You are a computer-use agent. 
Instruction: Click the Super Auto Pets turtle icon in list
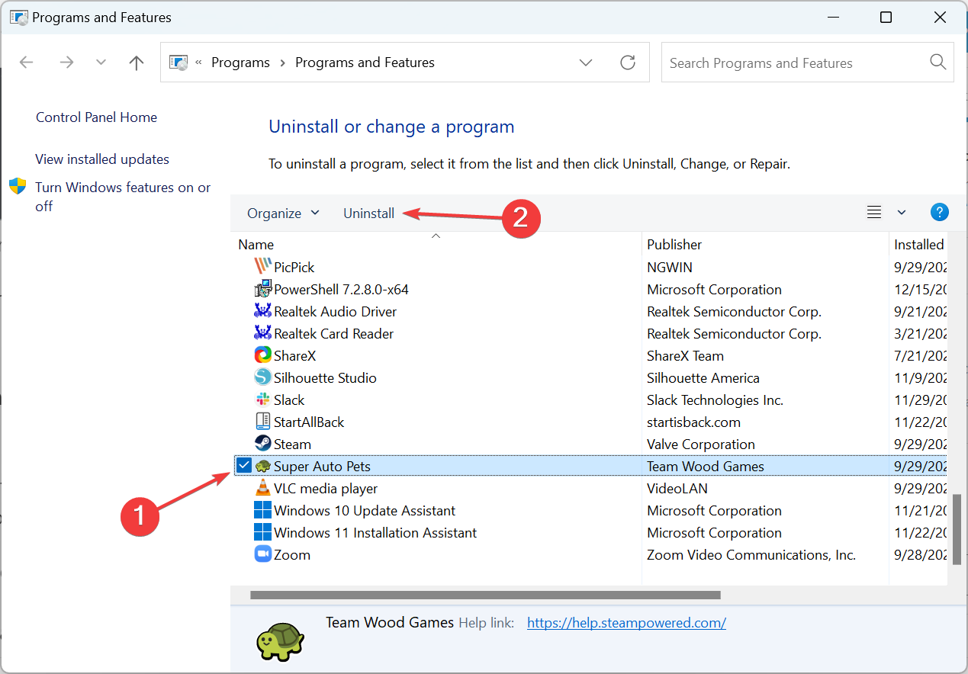[x=262, y=466]
